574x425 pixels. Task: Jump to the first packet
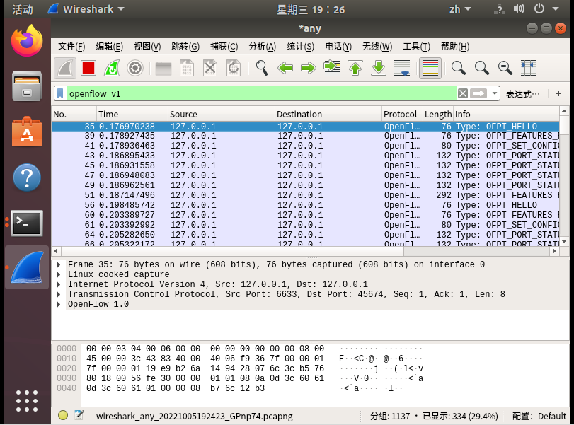click(355, 68)
